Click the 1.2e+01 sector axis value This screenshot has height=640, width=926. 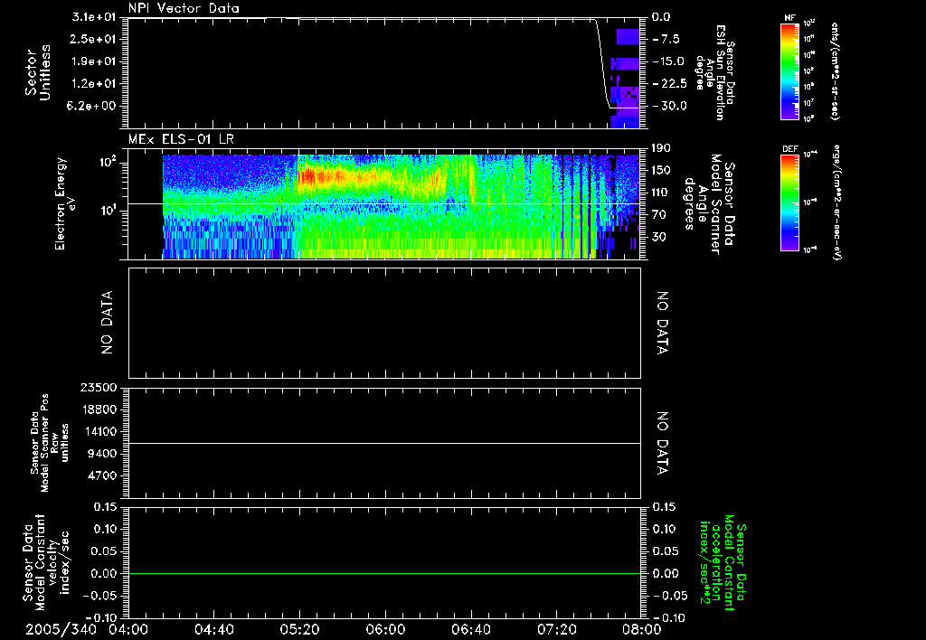pos(93,83)
